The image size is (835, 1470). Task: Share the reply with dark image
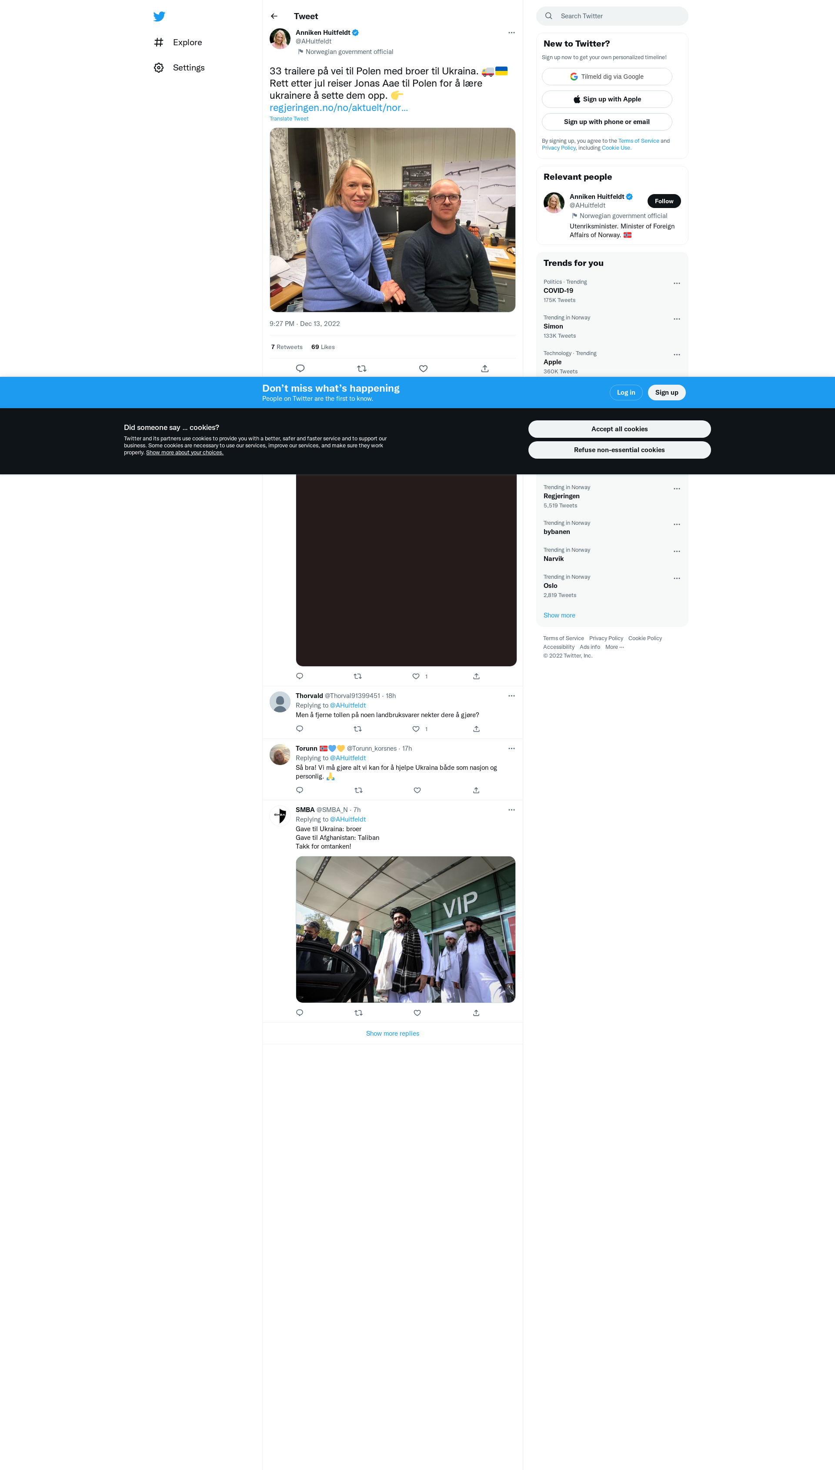[476, 677]
